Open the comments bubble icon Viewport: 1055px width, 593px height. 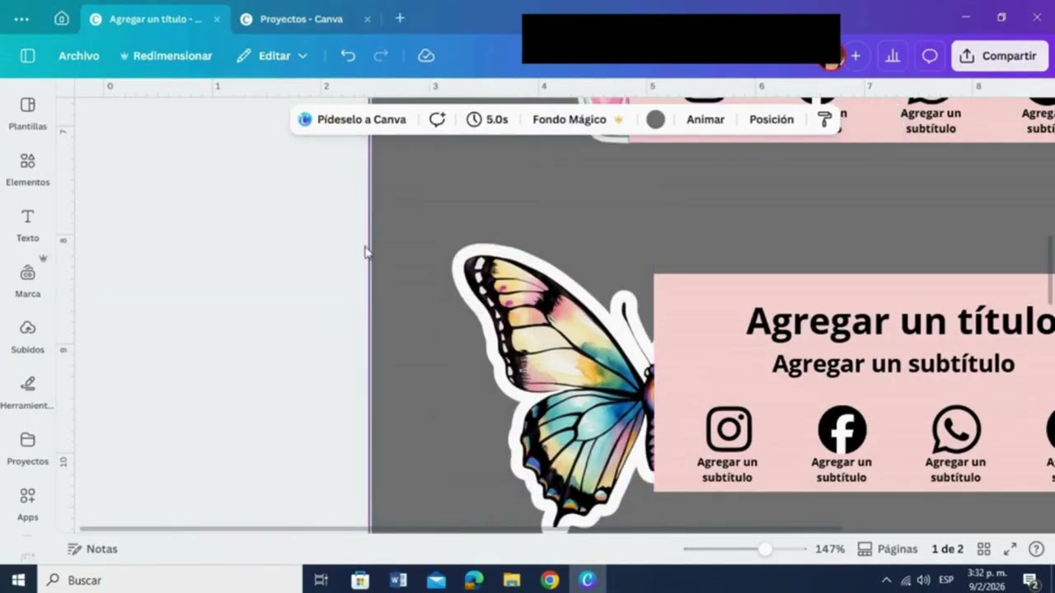(930, 55)
